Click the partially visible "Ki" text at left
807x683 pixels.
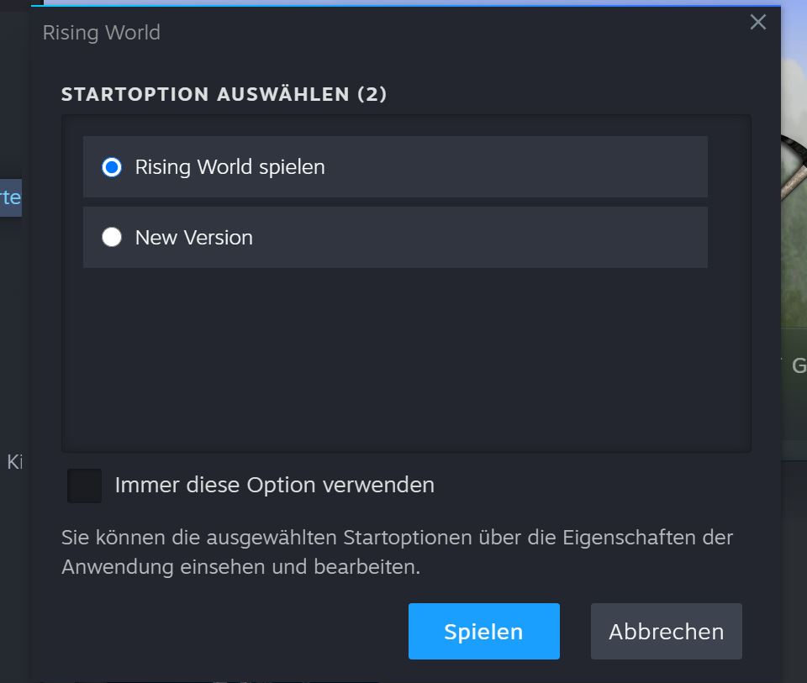pyautogui.click(x=14, y=462)
